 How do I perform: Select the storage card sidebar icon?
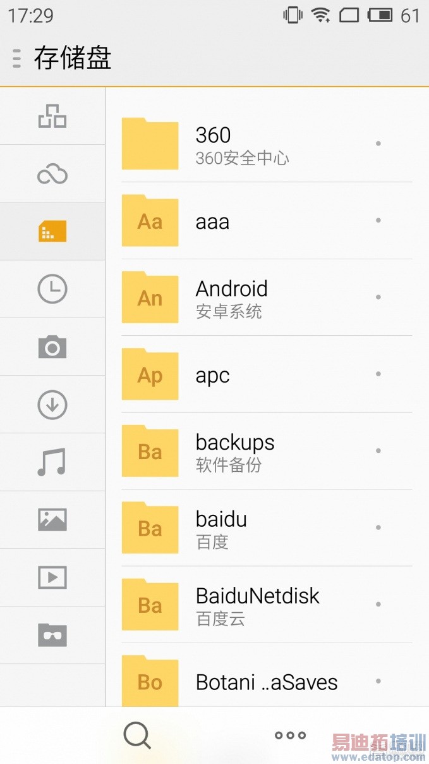coord(52,231)
